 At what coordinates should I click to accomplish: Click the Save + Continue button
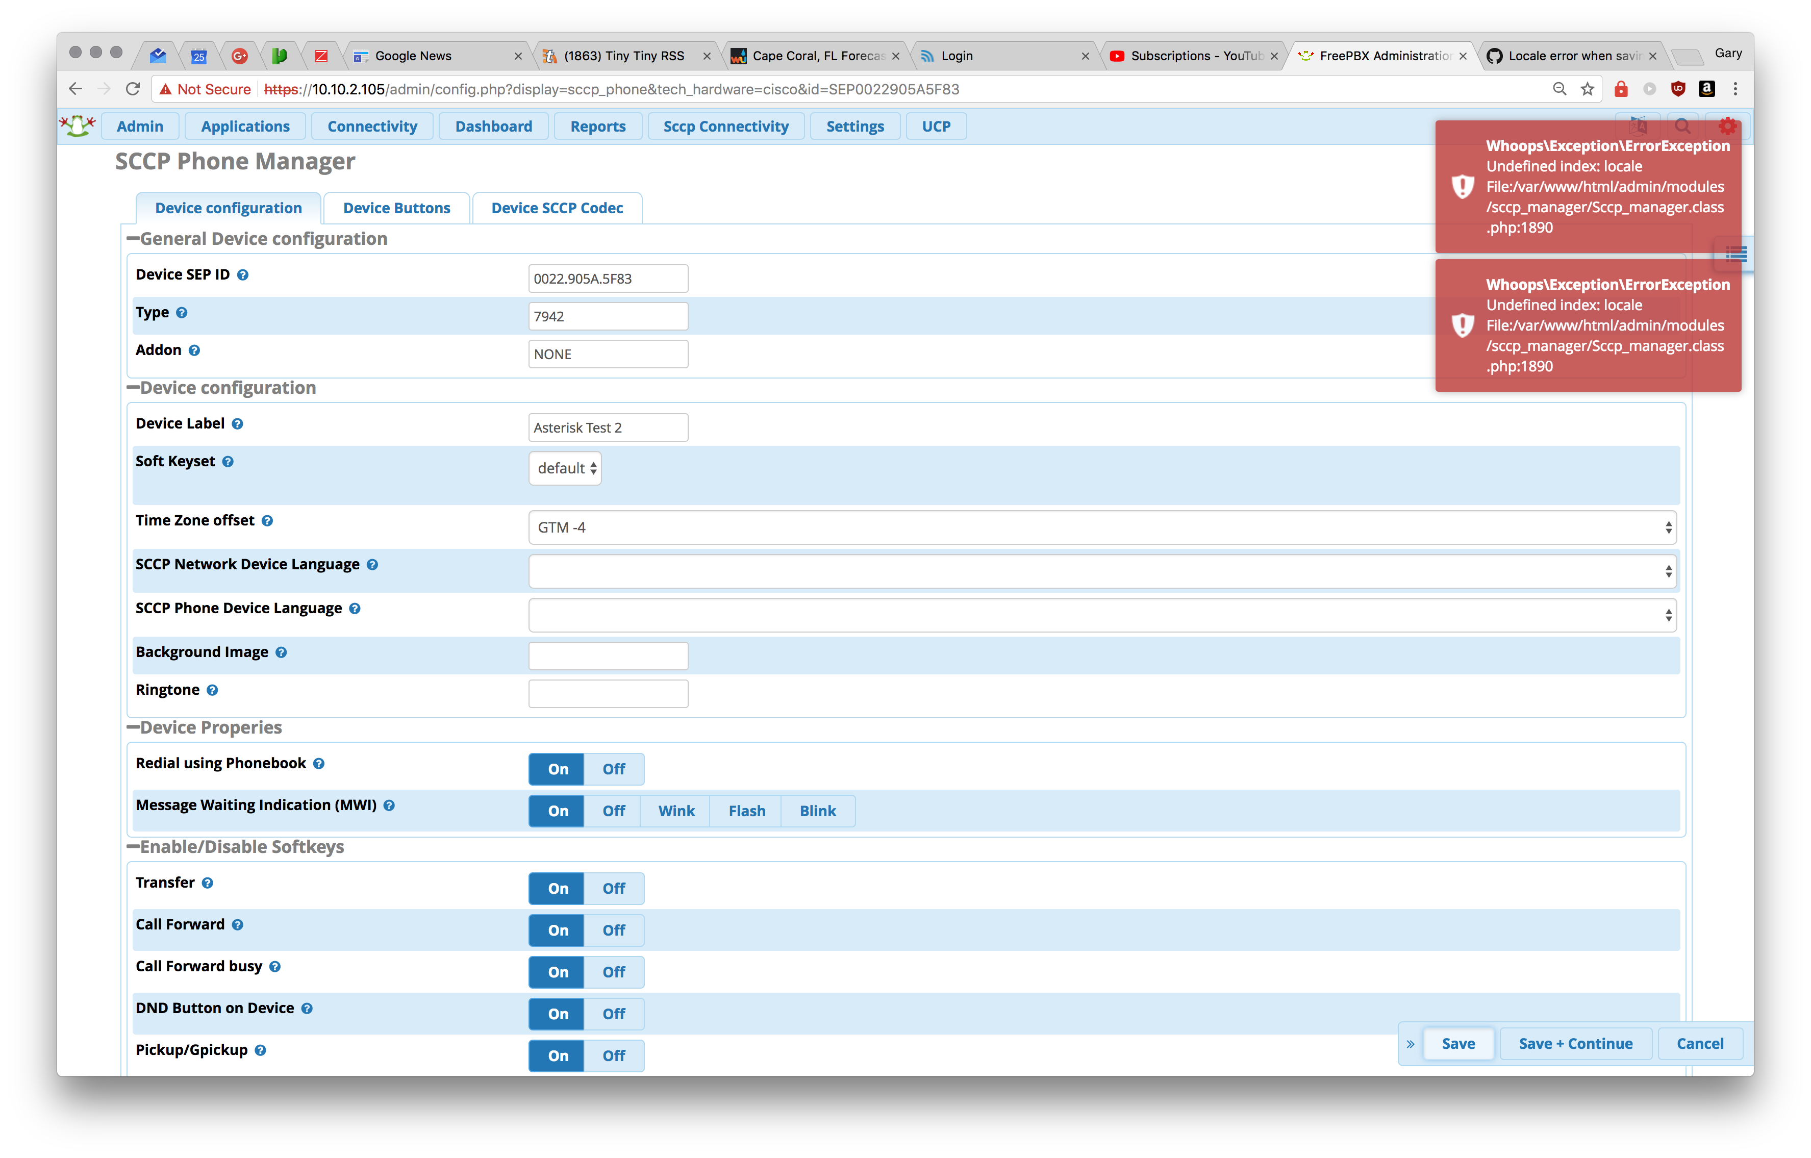pyautogui.click(x=1576, y=1044)
